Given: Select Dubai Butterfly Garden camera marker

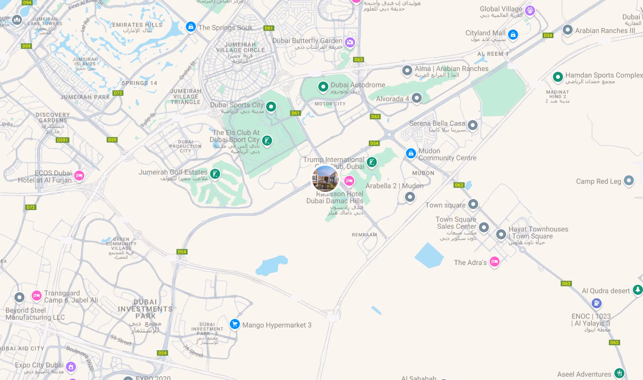Looking at the screenshot, I should point(350,42).
